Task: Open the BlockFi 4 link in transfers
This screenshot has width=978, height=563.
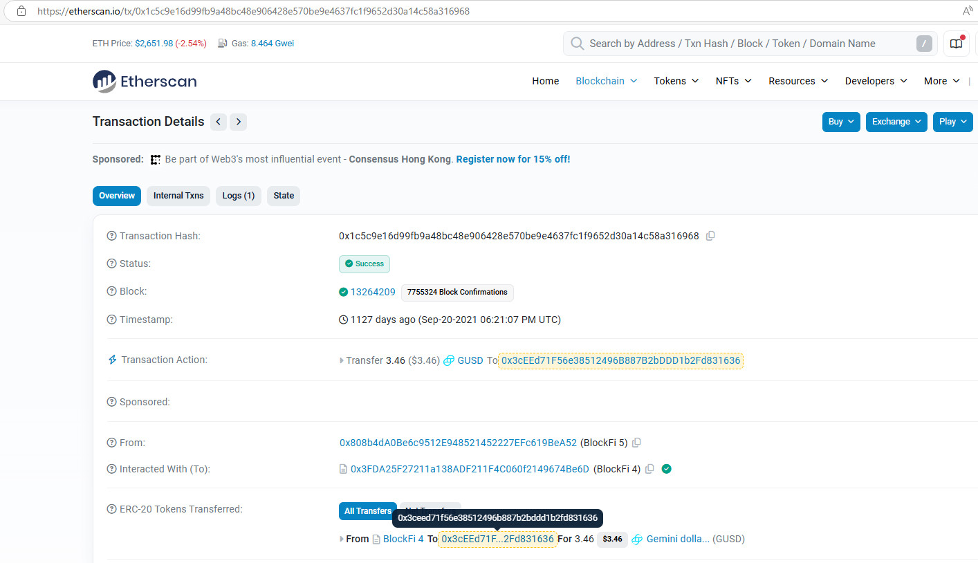Action: 403,539
